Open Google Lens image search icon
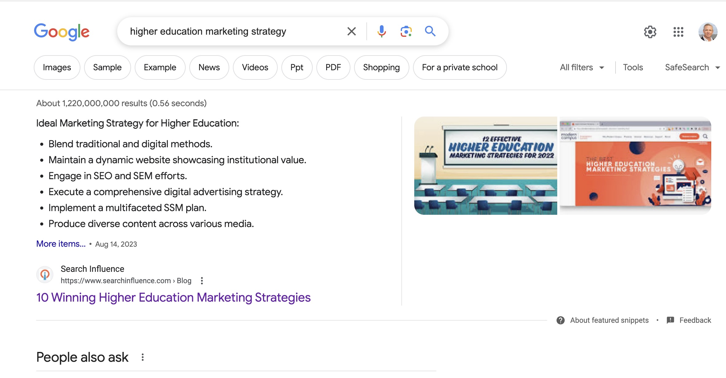Screen dimensions: 726x378 [x=406, y=31]
